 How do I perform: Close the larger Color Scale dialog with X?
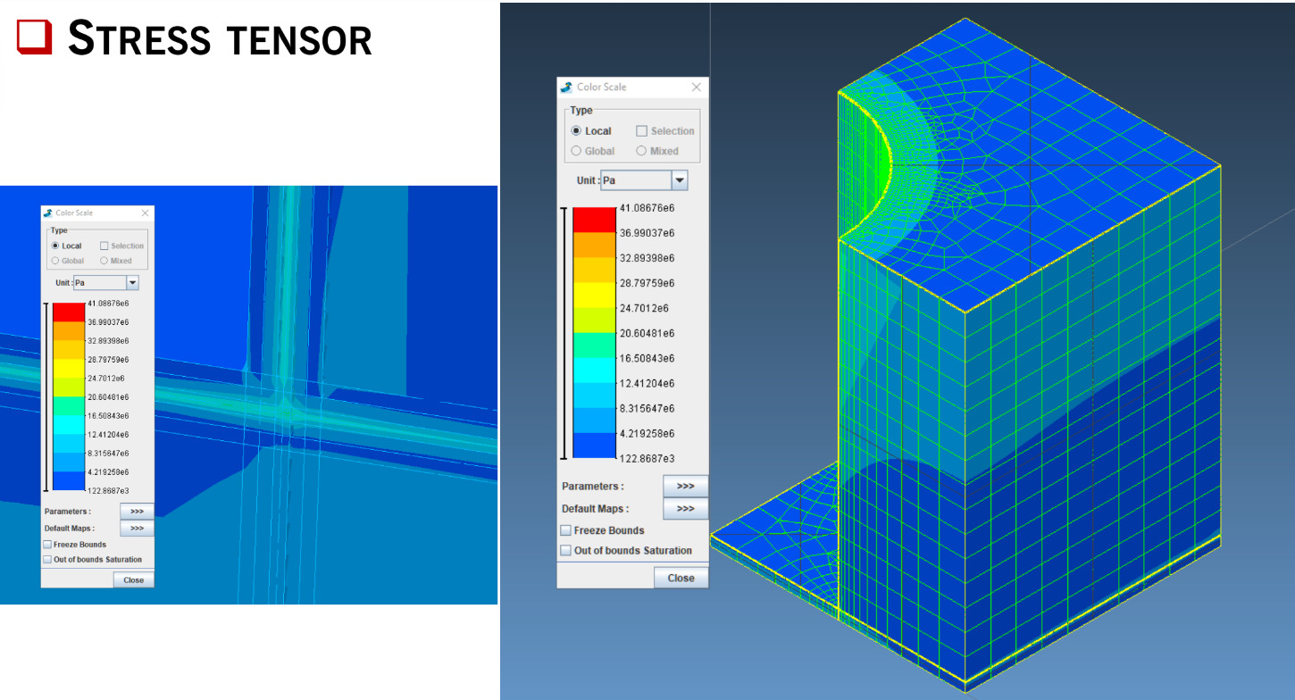pyautogui.click(x=697, y=87)
